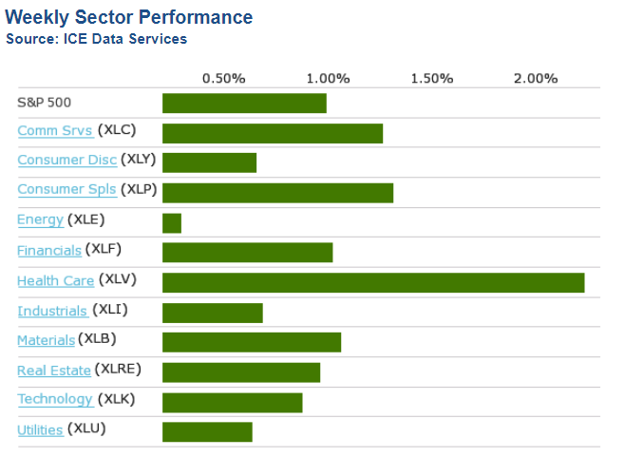Viewport: 625px width, 457px height.
Task: Click the Technology sector bar
Action: pos(232,402)
